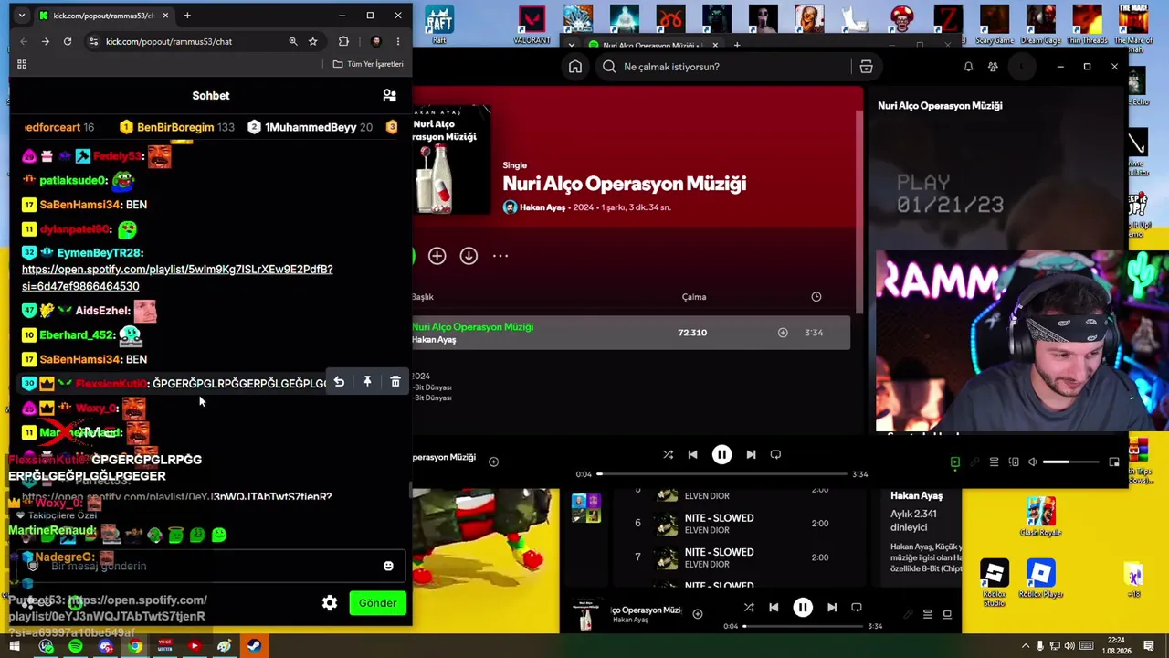Toggle repeat in the upper Spotify player
The height and width of the screenshot is (658, 1169).
click(x=775, y=454)
